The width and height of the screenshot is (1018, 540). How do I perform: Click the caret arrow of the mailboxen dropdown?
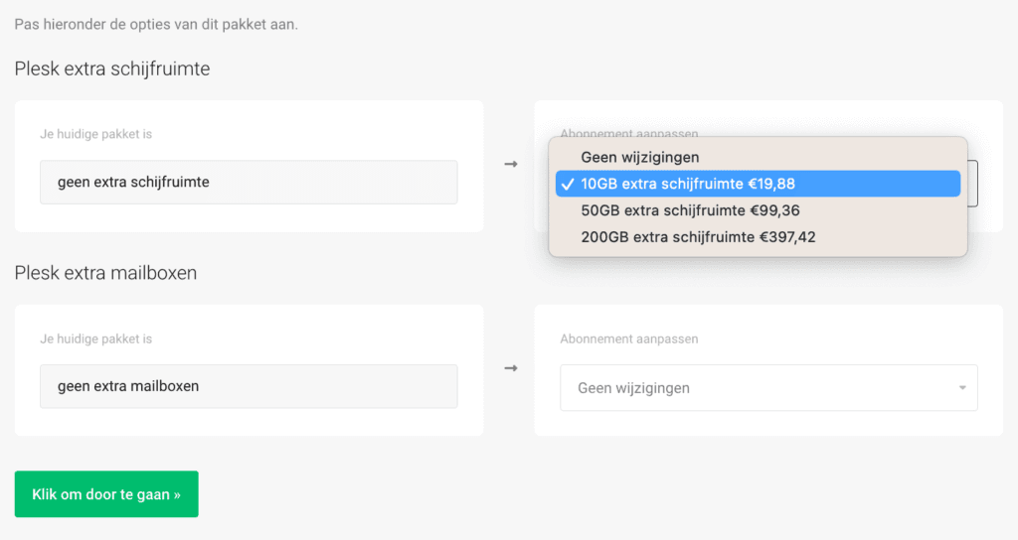click(x=962, y=388)
